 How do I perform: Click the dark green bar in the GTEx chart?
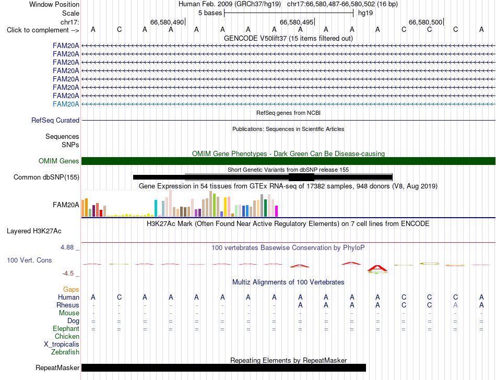[265, 208]
